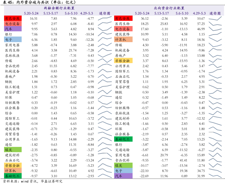Click the 资料来源 footnote text
This screenshot has height=191, width=225.
point(32,181)
